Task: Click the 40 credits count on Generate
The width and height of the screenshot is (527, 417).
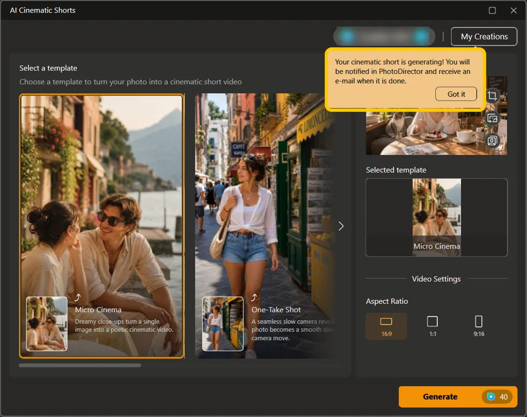Action: pos(503,397)
